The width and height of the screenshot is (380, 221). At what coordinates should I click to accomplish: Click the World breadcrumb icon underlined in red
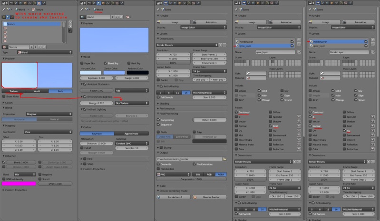pos(95,10)
